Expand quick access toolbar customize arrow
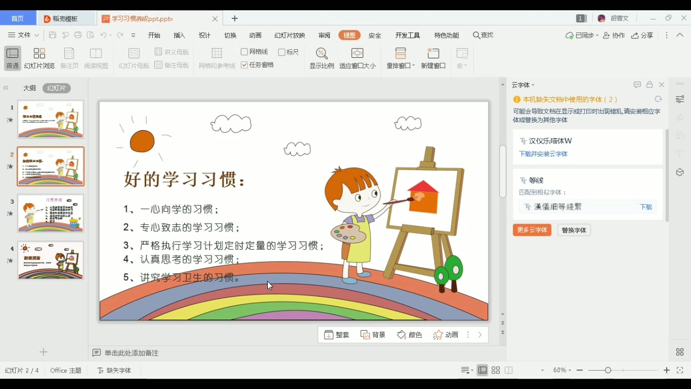The height and width of the screenshot is (389, 691). [x=133, y=35]
